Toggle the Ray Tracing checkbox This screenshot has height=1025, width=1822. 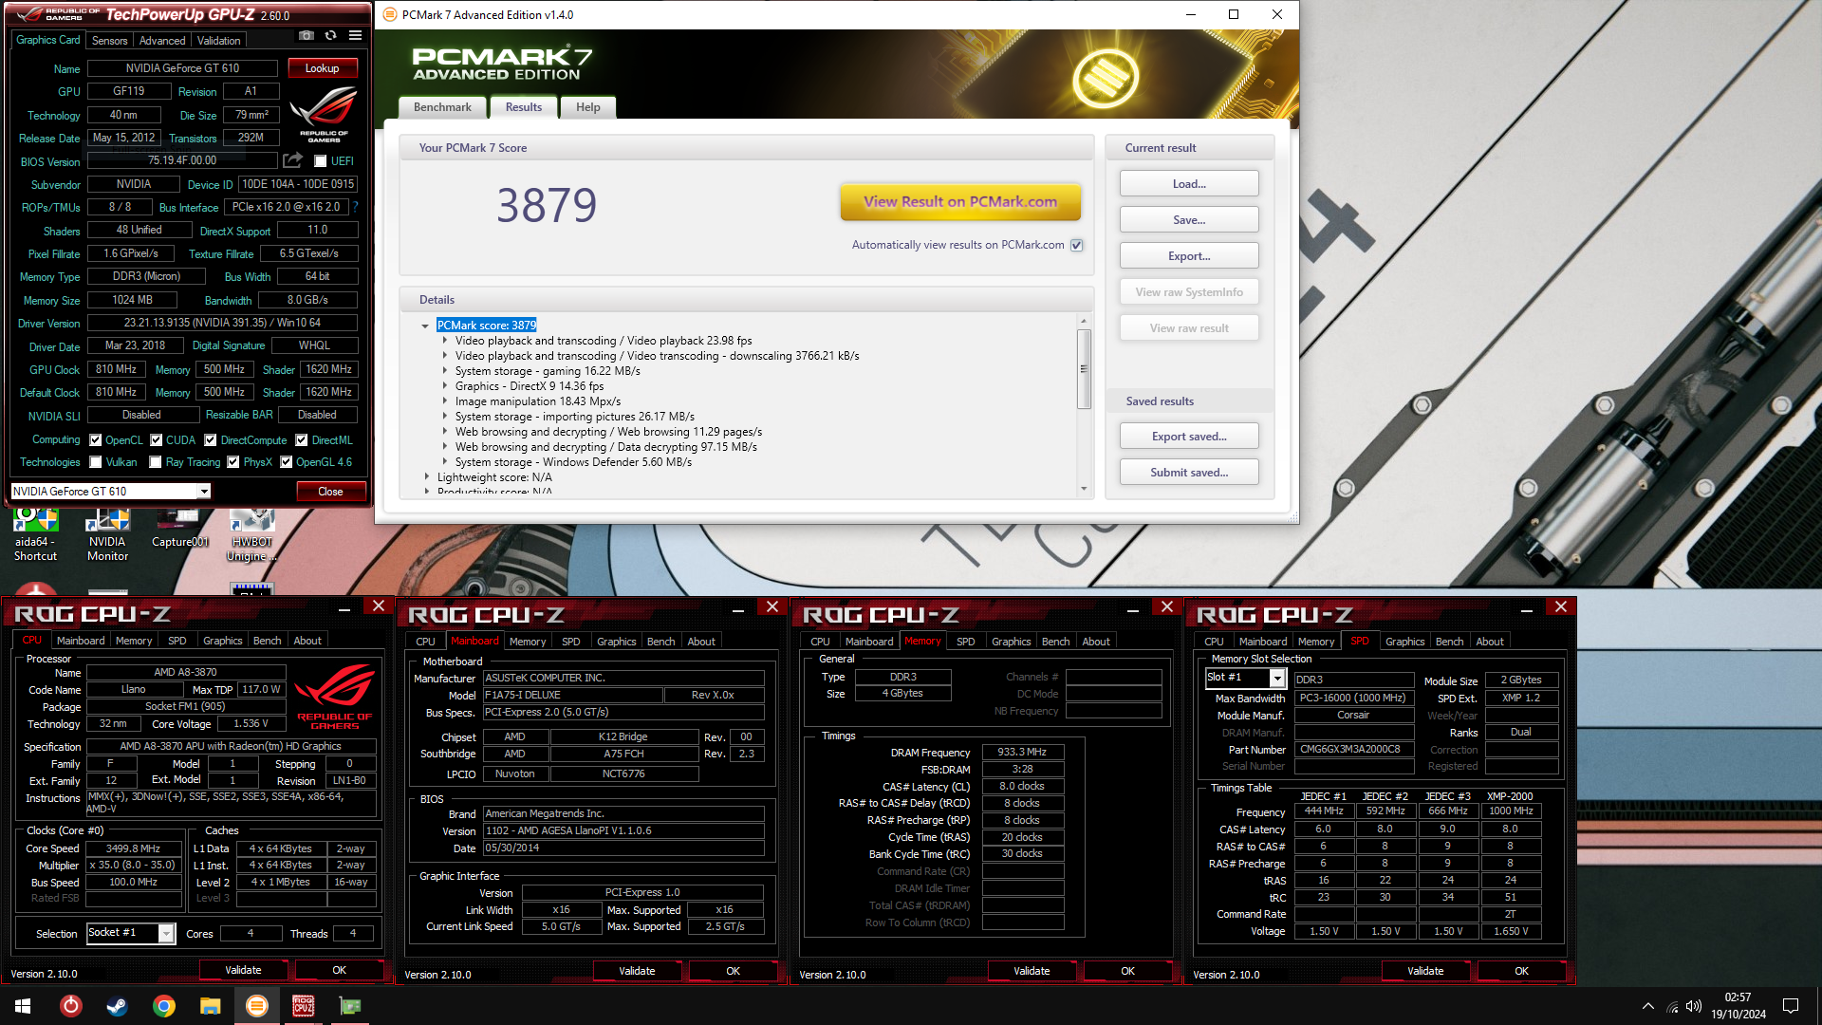point(156,462)
